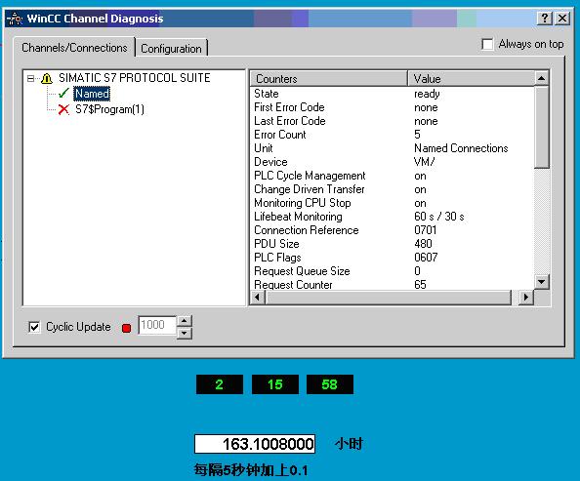The width and height of the screenshot is (580, 481).
Task: Click the 每隔5秒钟加上0.1 caption
Action: 251,470
